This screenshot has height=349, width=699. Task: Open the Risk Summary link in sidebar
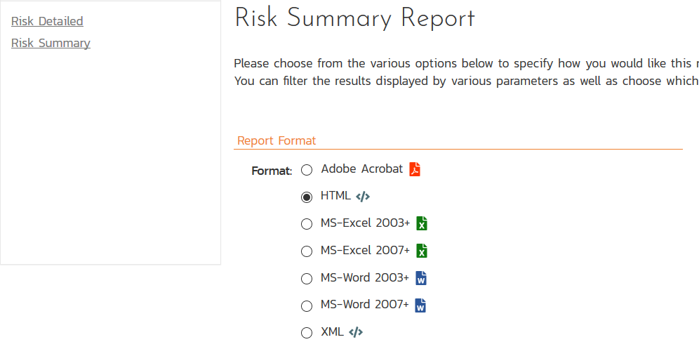click(x=51, y=43)
